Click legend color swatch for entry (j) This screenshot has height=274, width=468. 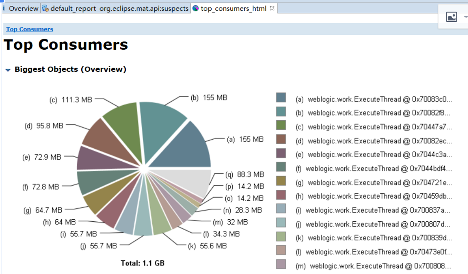point(281,223)
